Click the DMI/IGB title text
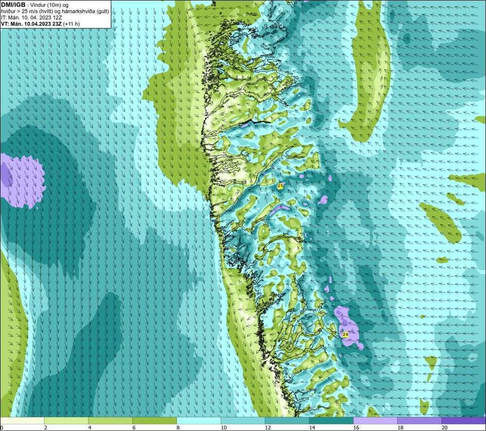 13,5
